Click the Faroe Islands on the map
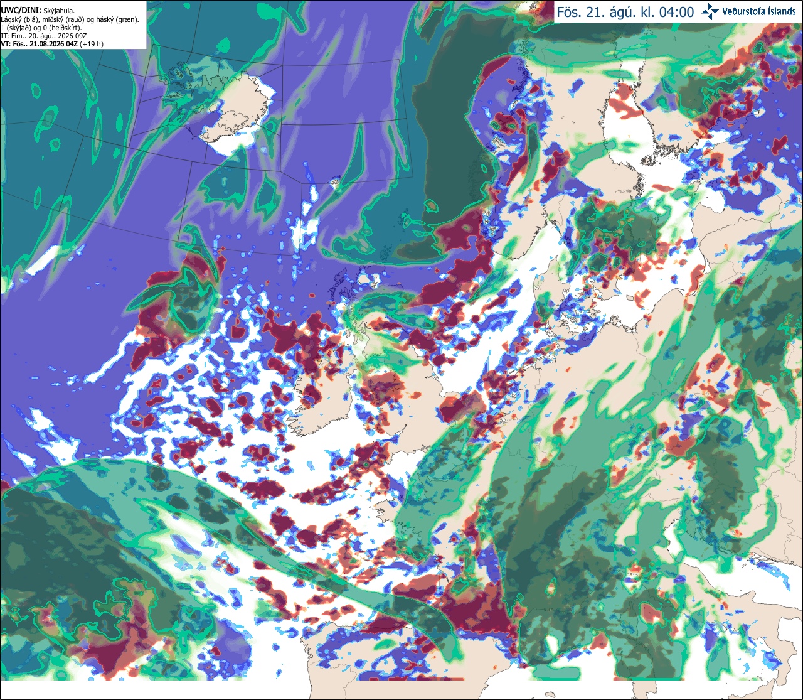The height and width of the screenshot is (700, 803). tap(337, 183)
